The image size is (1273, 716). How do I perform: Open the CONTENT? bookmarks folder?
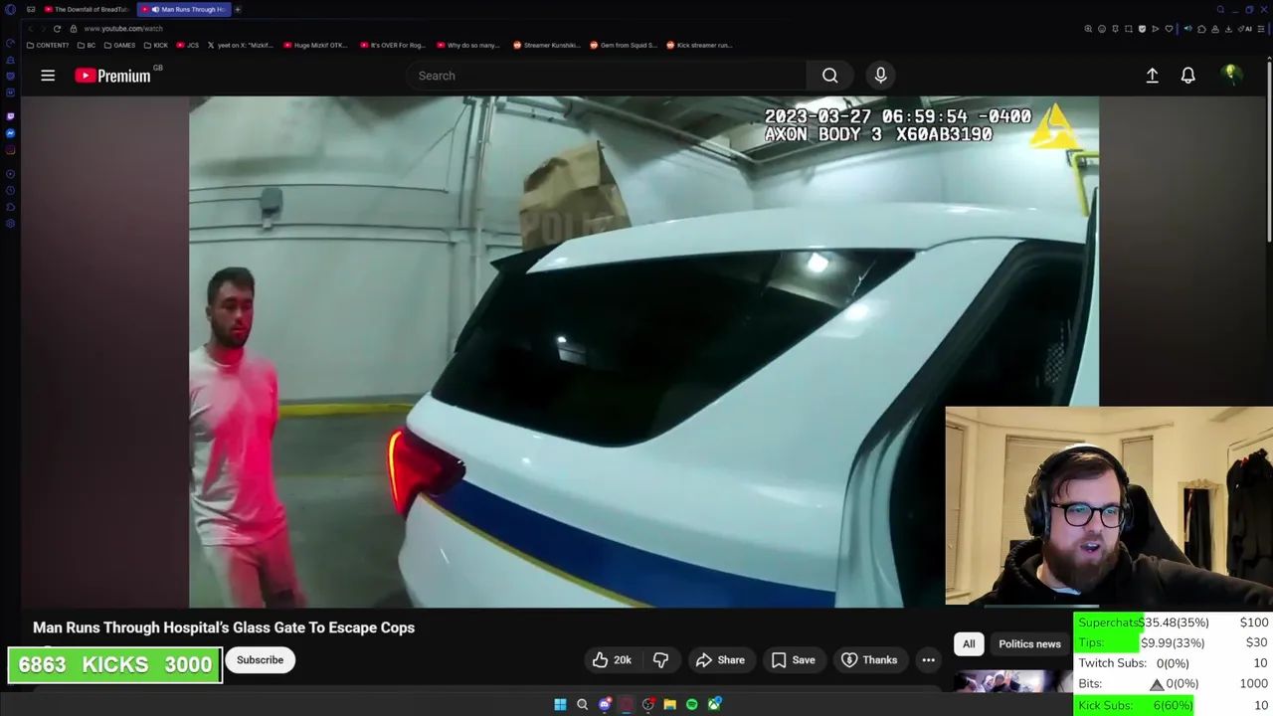point(48,45)
